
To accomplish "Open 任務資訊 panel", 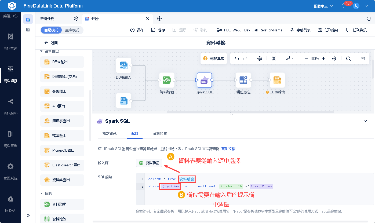I will click(x=356, y=30).
